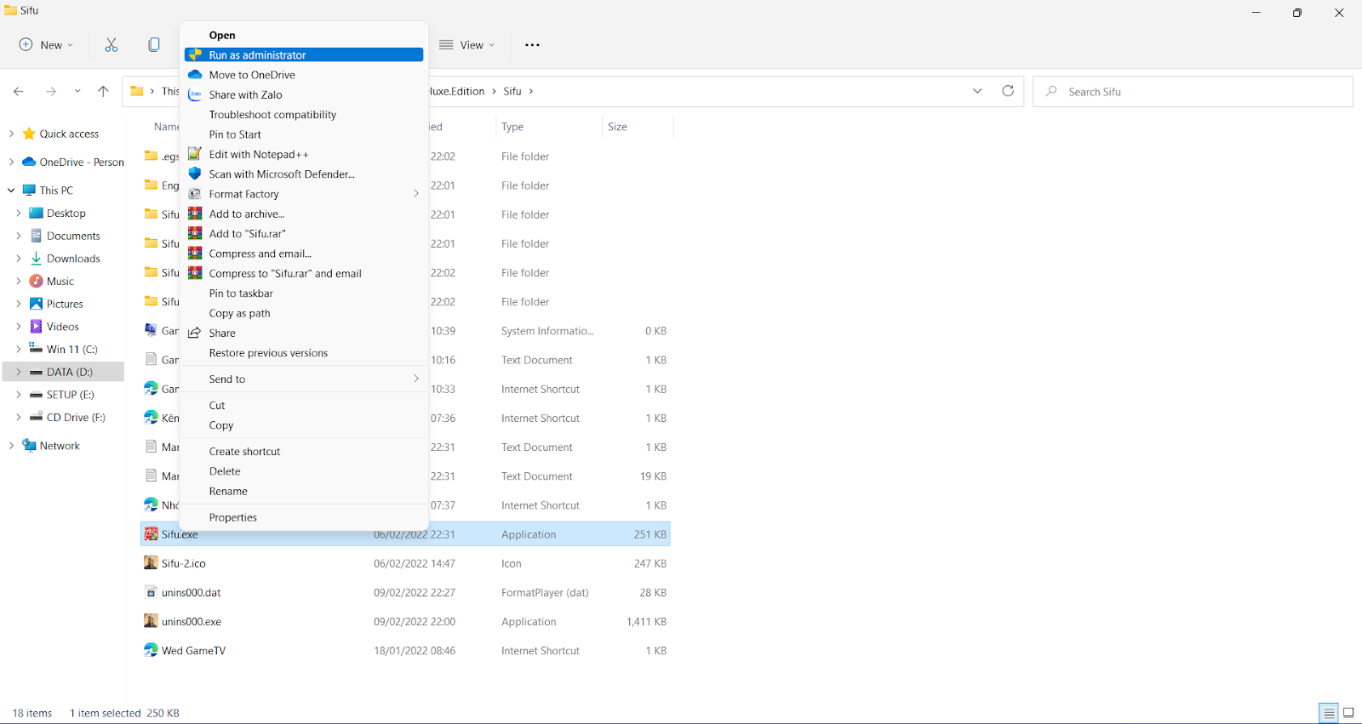Click the magnifier icon in search box
The image size is (1362, 724).
pyautogui.click(x=1051, y=91)
